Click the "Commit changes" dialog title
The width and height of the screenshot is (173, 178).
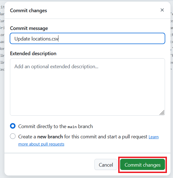[x=29, y=11]
